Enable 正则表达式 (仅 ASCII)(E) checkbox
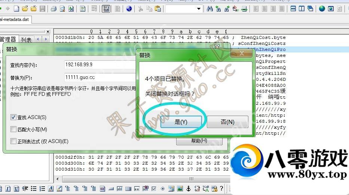This screenshot has width=349, height=195. click(13, 141)
